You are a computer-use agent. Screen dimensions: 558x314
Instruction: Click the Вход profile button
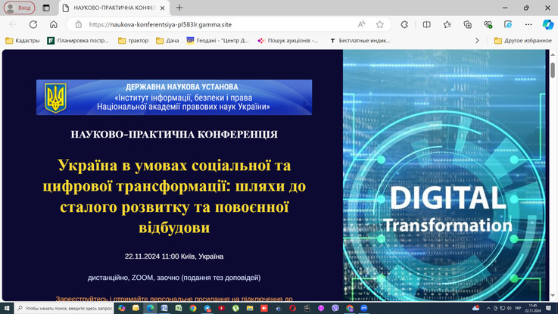pyautogui.click(x=19, y=8)
